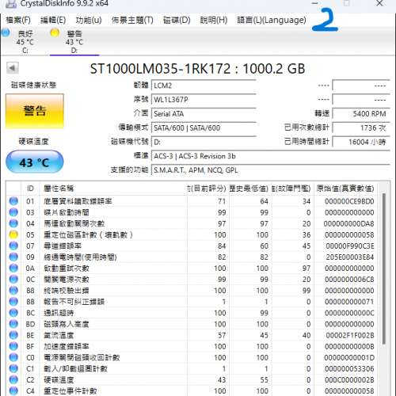Click the blue status icon for attribute BB

coord(13,302)
